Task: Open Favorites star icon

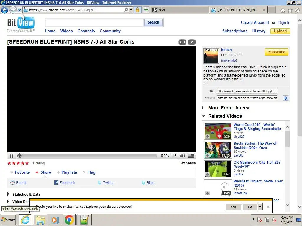Action: click(290, 10)
